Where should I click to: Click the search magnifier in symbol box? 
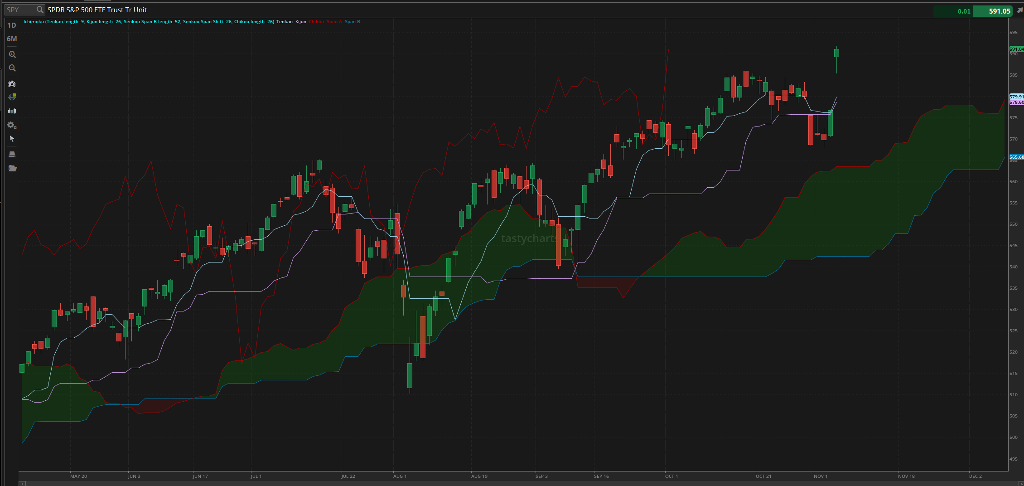click(x=40, y=10)
